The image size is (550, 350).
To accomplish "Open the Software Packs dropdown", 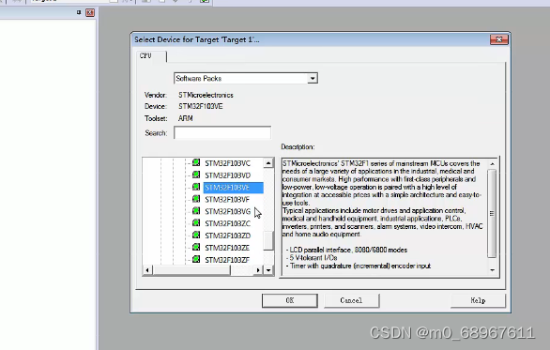I will [313, 78].
